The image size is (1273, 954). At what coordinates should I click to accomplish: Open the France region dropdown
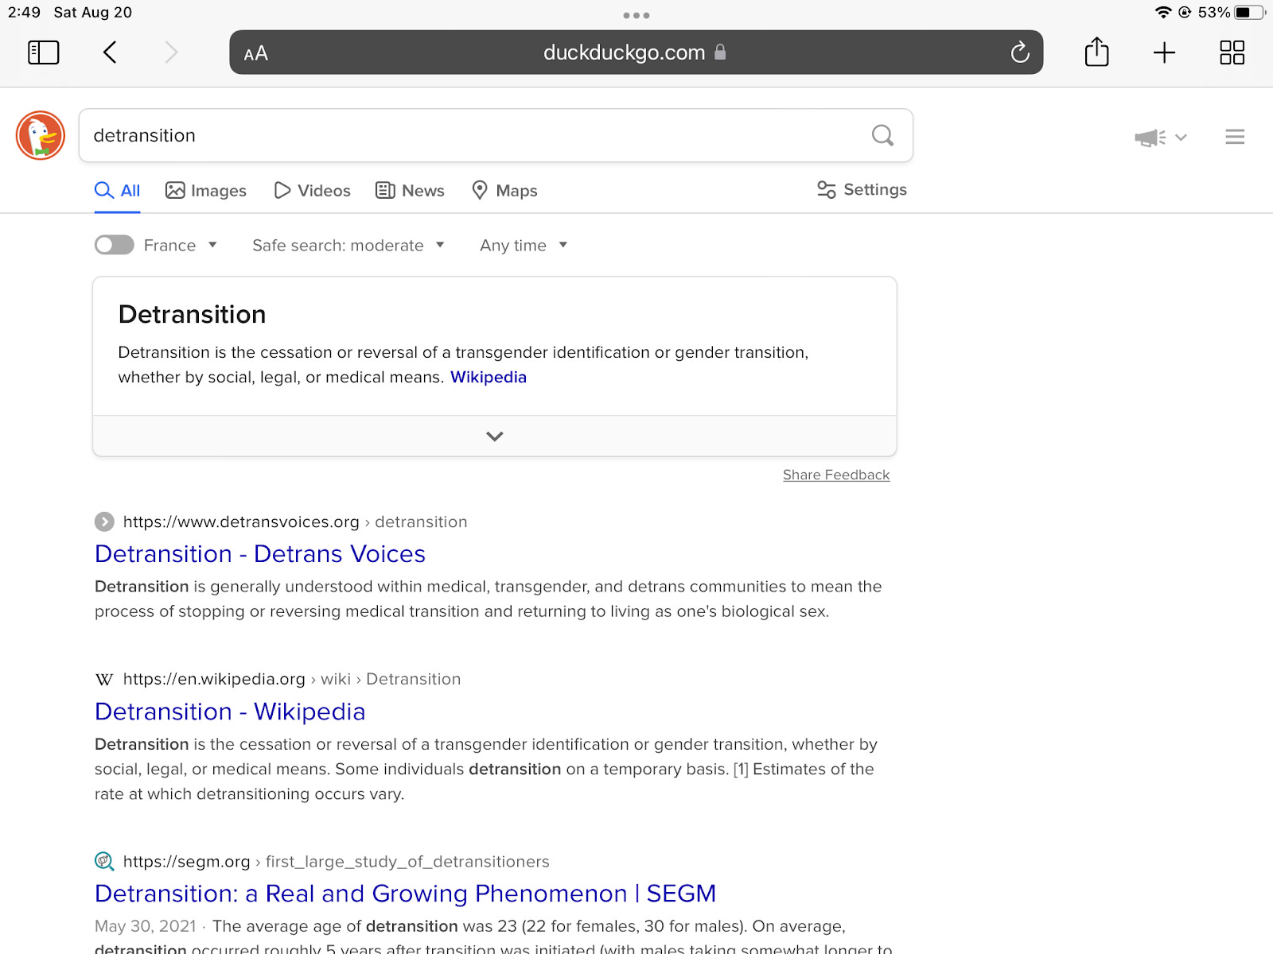tap(181, 245)
